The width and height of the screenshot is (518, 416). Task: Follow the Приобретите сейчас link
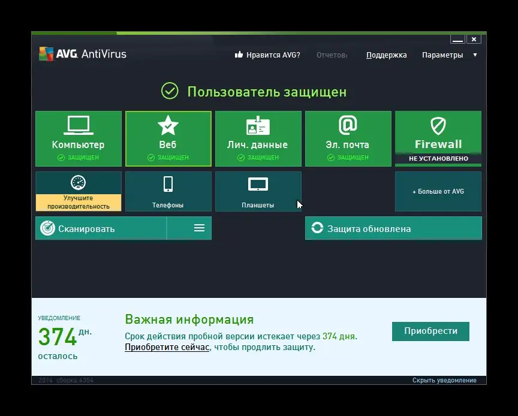click(167, 347)
